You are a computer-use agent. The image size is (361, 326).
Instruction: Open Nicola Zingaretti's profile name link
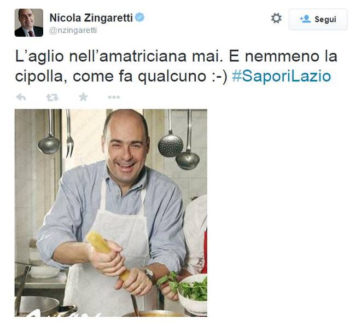click(91, 18)
